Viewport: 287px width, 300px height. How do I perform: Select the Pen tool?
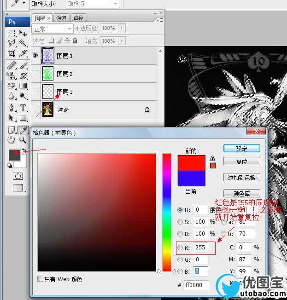(12, 108)
